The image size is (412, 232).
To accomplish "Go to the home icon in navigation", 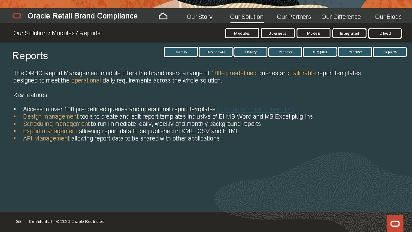I will click(163, 16).
